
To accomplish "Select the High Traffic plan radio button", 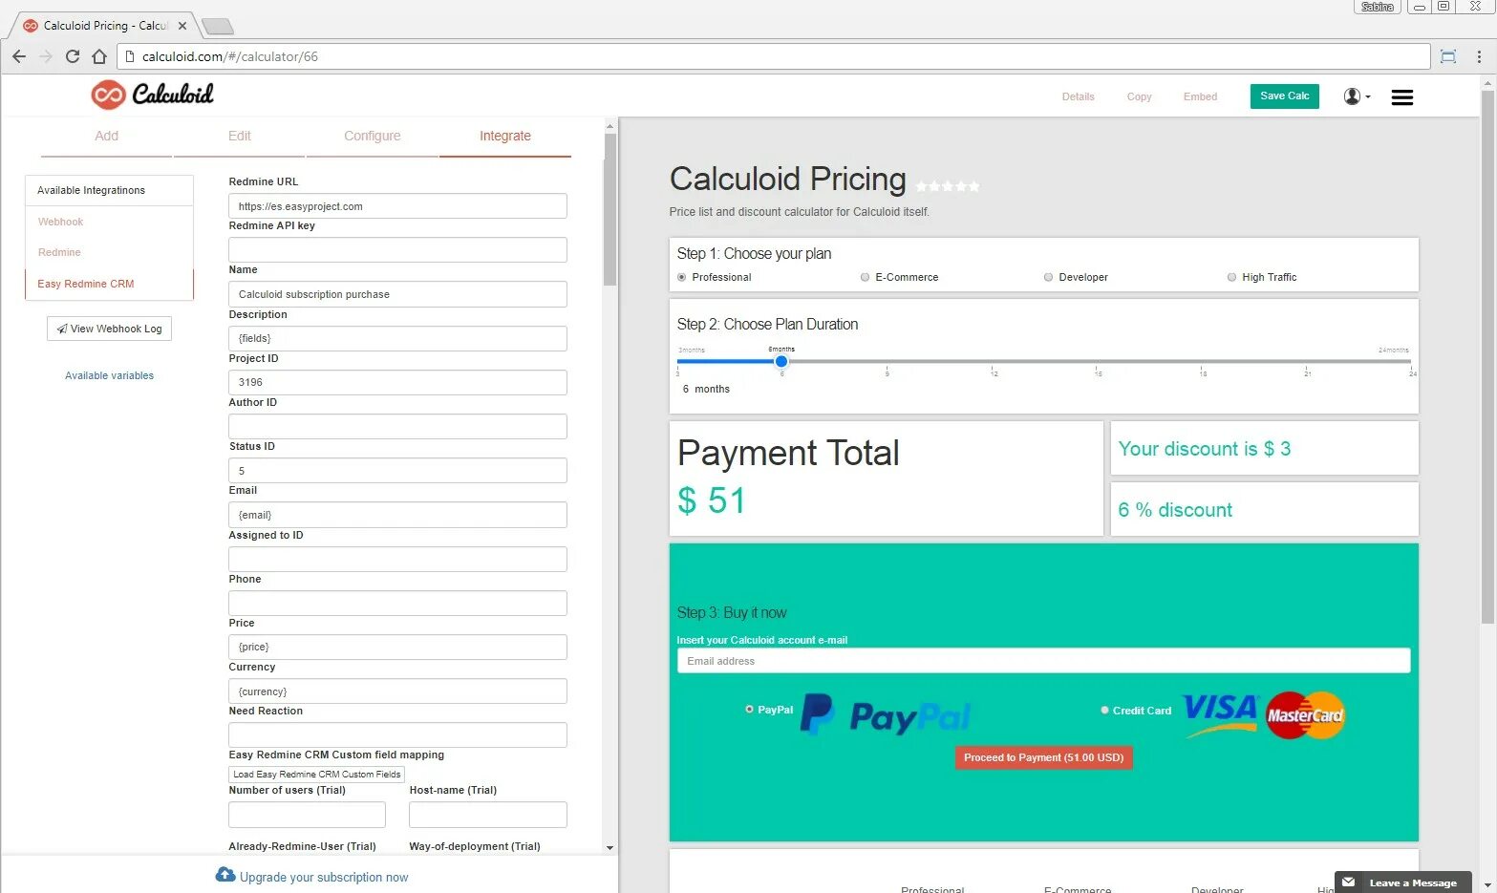I will point(1231,277).
